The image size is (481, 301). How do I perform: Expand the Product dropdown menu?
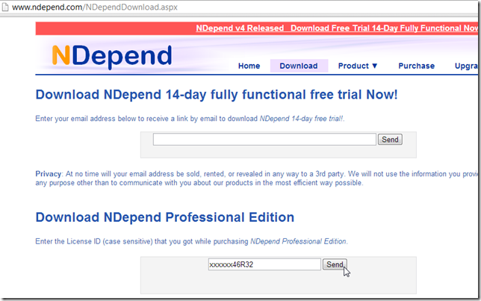(x=358, y=66)
